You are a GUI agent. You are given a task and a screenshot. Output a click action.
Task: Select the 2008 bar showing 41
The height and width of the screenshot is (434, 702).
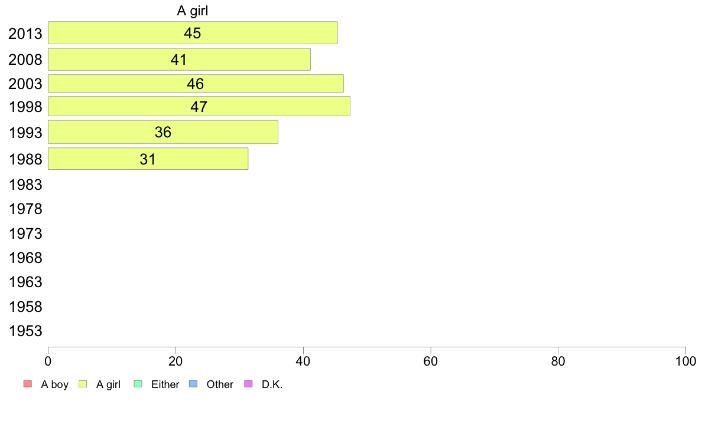pos(179,60)
